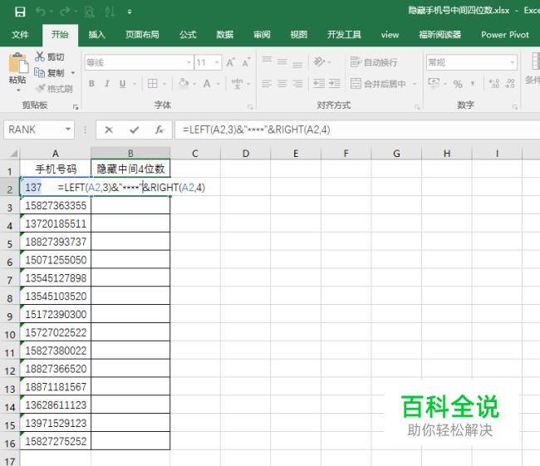Screen dimensions: 540x466
Task: Select cell with phone number 15827363355
Action: [56, 205]
